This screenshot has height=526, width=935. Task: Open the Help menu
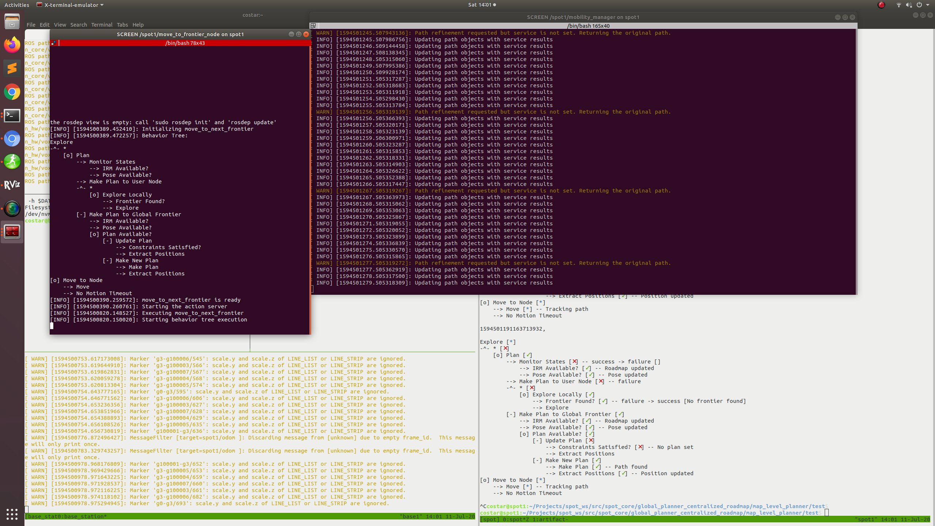tap(138, 25)
